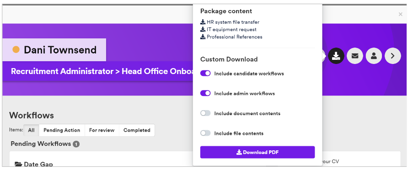This screenshot has width=408, height=170.
Task: Turn off Include admin workflows toggle
Action: pos(205,93)
